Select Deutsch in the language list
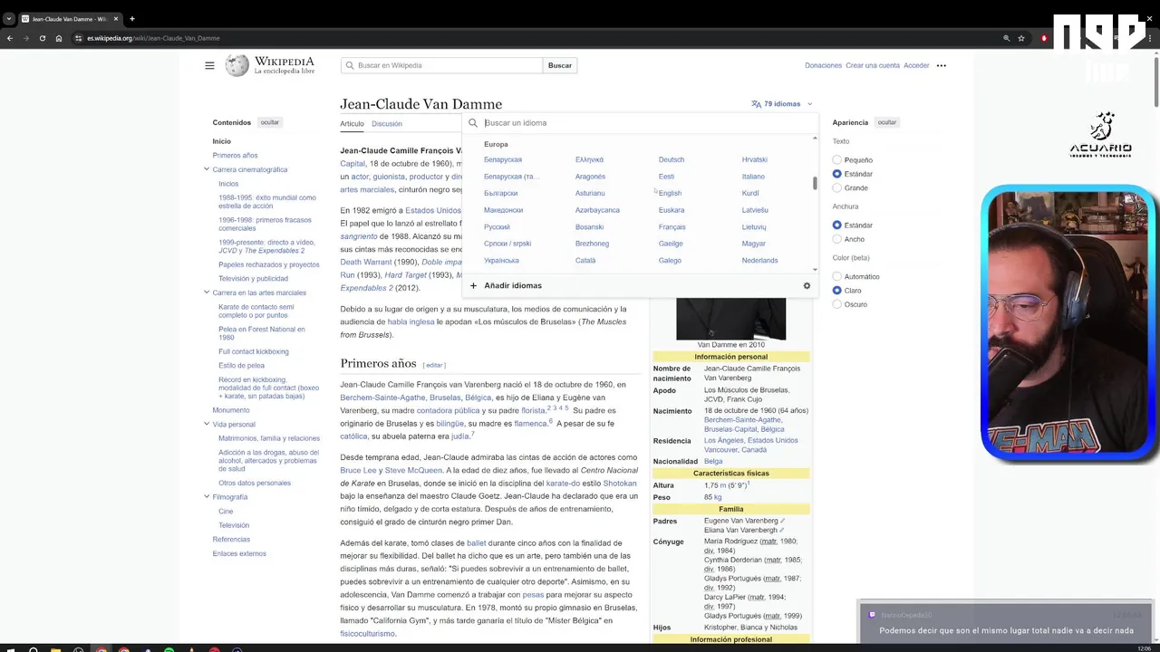 point(672,159)
